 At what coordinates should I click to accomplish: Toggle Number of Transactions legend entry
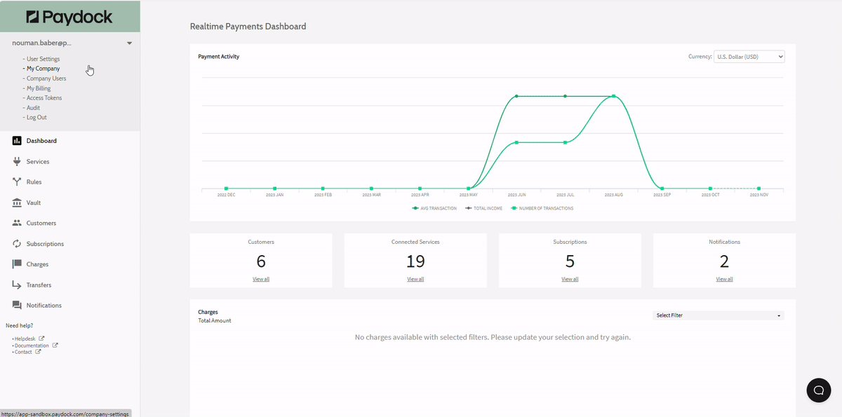[x=542, y=208]
